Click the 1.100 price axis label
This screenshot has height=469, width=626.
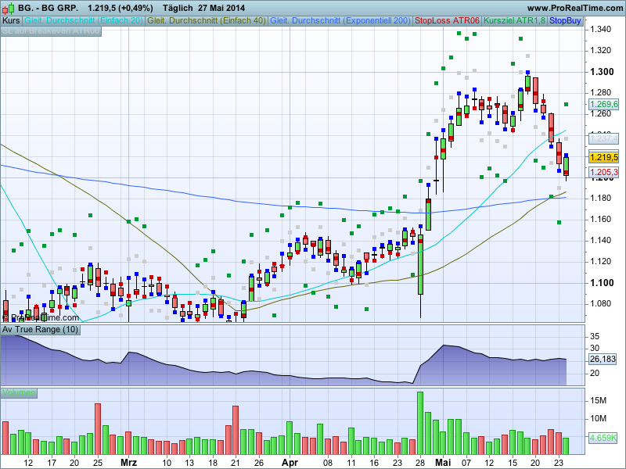tap(602, 283)
